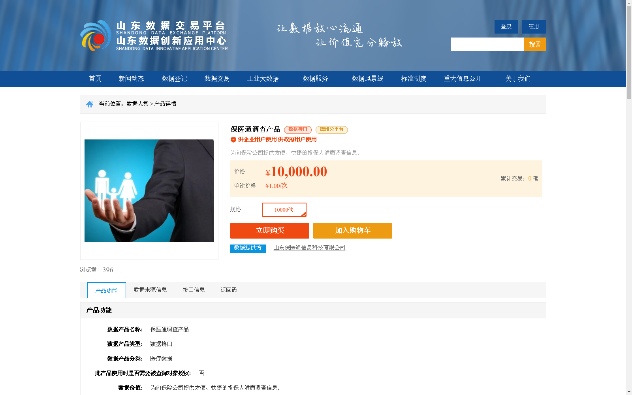This screenshot has width=632, height=395.
Task: Open 山东保医通信息科技有限公司 provider link
Action: pyautogui.click(x=309, y=248)
